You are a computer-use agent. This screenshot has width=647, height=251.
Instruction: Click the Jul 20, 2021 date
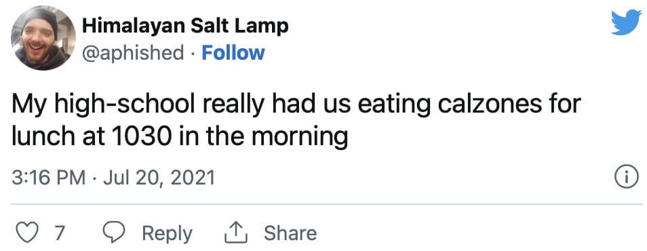159,178
